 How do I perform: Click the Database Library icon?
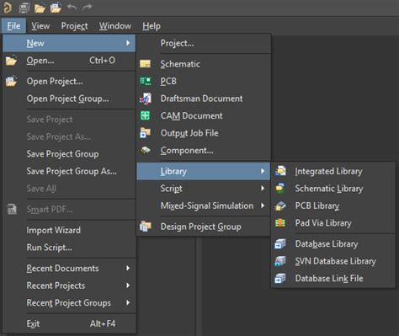click(280, 243)
